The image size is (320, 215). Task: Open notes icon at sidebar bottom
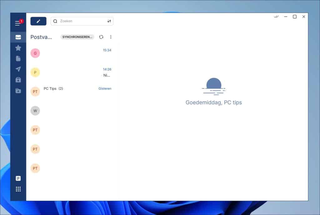pyautogui.click(x=18, y=178)
